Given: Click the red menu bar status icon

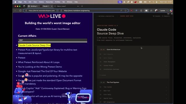Looking at the screenshot, I should 136,2.
